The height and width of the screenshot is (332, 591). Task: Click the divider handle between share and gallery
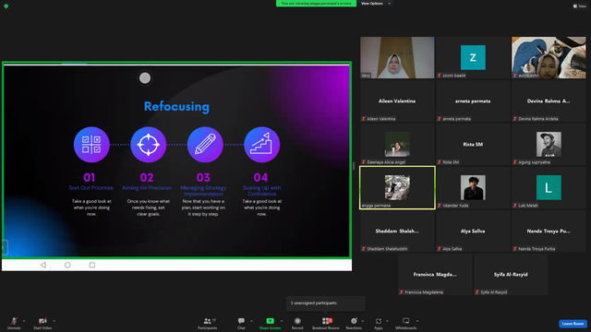(354, 166)
